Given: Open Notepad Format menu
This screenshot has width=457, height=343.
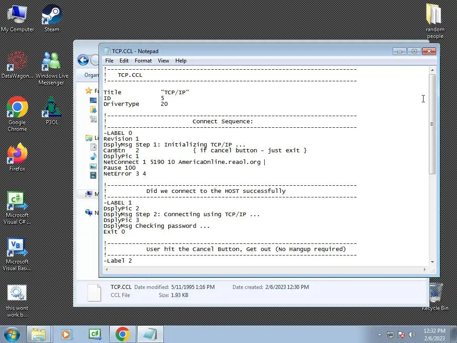Looking at the screenshot, I should click(143, 61).
